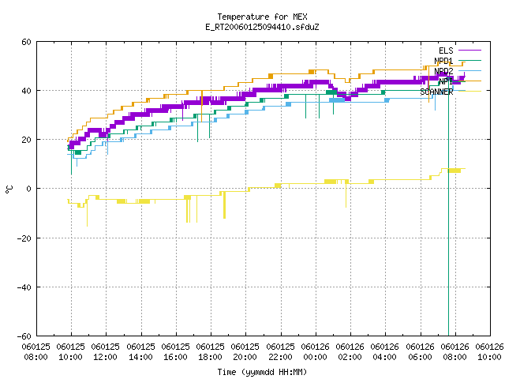Click the chart title 'Temperature for MEX'
Screen dimensions: 505x379
pyautogui.click(x=262, y=17)
